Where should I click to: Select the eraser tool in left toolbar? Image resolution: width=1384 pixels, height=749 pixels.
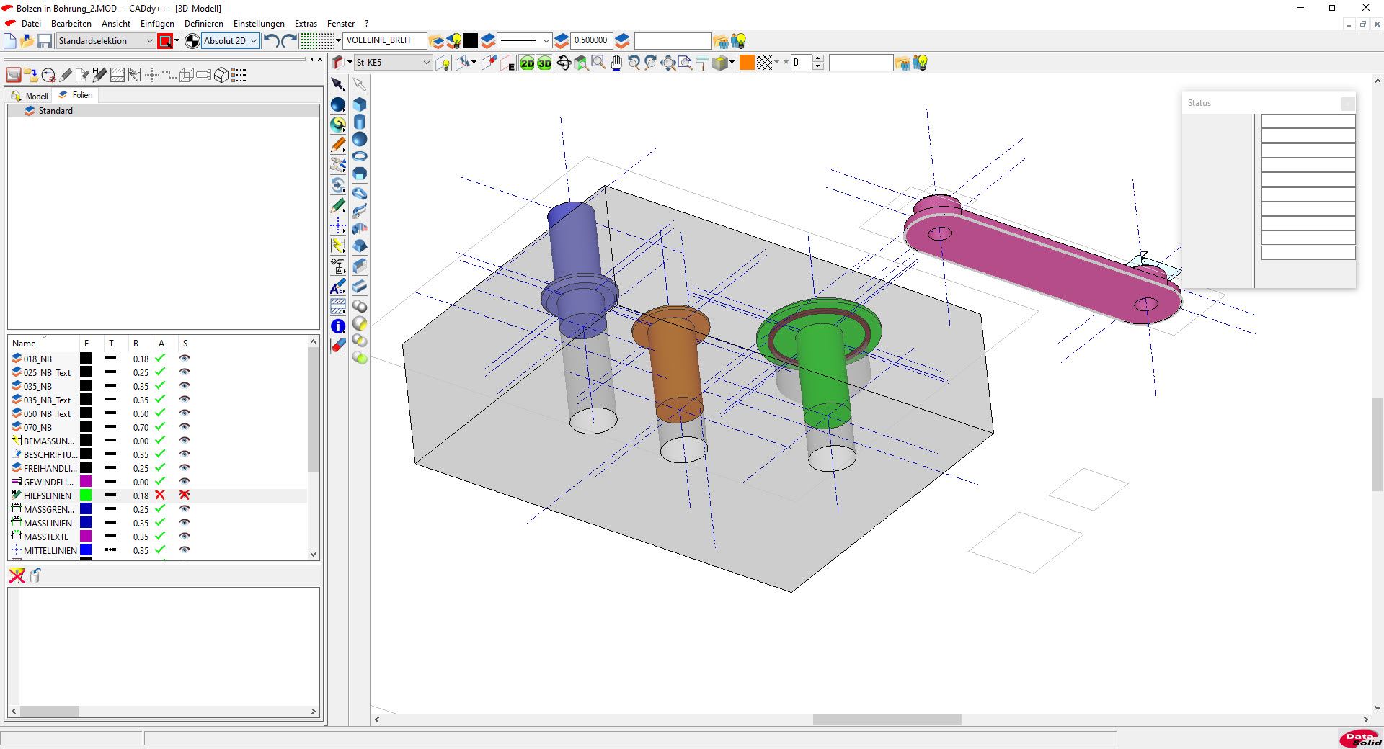(x=338, y=346)
